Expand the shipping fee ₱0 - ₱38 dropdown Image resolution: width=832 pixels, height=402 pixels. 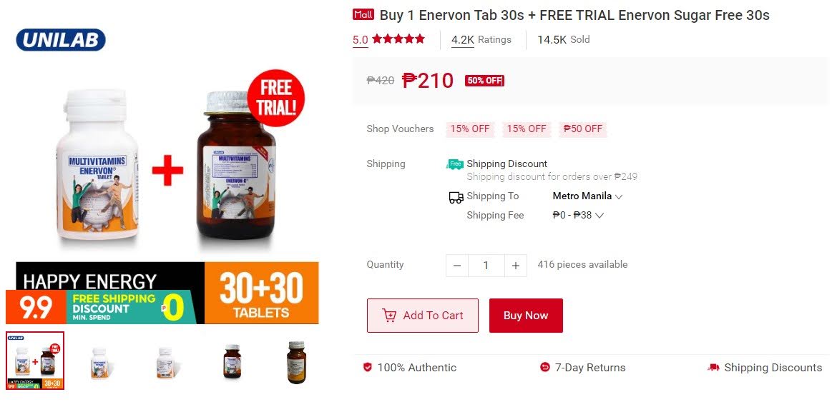tap(578, 215)
